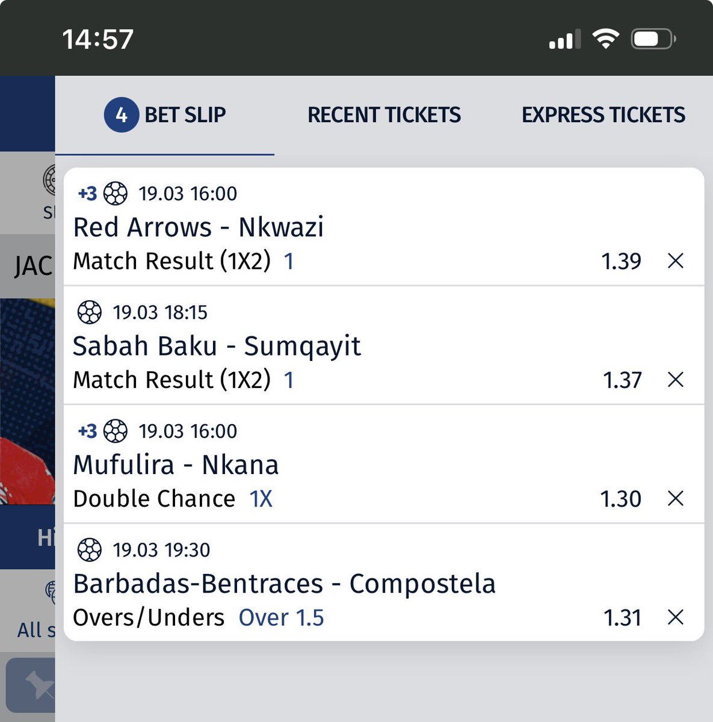Select the 1.30 Double Chance odds
The height and width of the screenshot is (722, 713).
tap(621, 499)
